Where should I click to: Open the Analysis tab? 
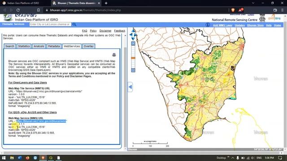pyautogui.click(x=39, y=46)
